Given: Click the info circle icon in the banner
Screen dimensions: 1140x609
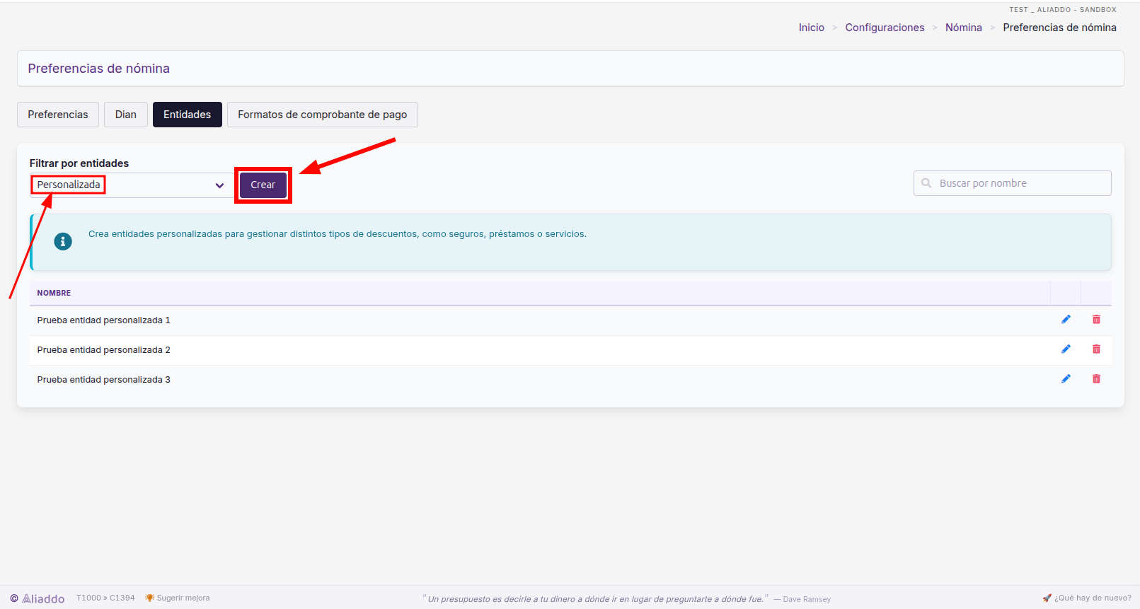Looking at the screenshot, I should [63, 241].
